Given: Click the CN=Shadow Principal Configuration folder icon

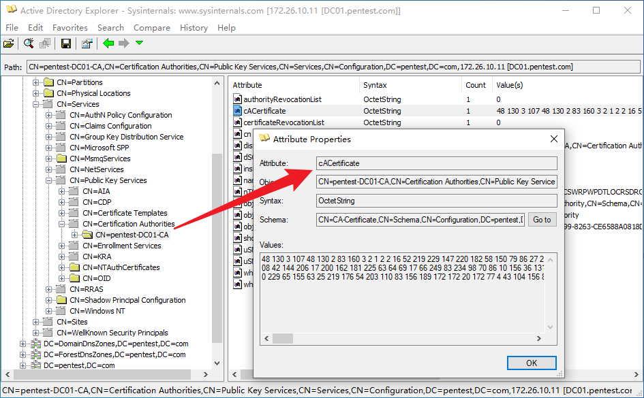Looking at the screenshot, I should [x=61, y=300].
